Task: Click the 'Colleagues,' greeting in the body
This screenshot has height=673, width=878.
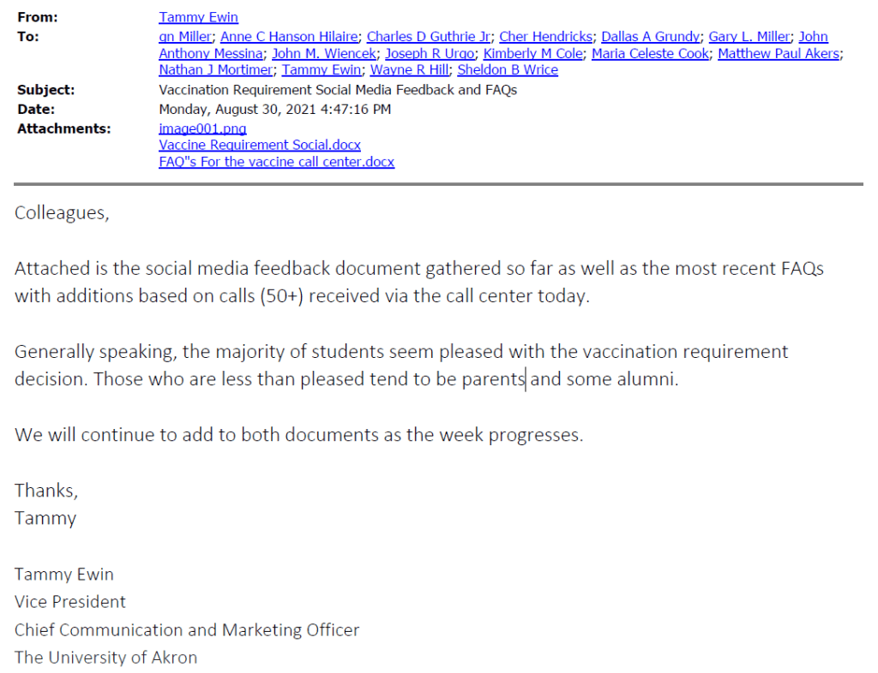Action: 62,213
